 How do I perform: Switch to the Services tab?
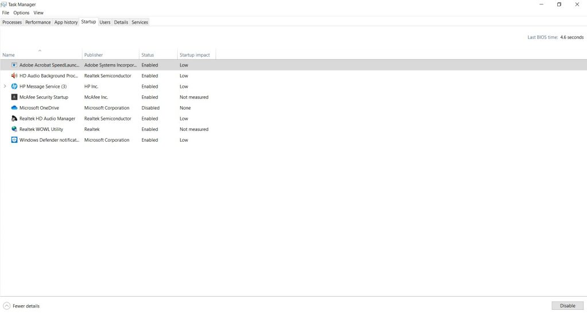pyautogui.click(x=140, y=22)
